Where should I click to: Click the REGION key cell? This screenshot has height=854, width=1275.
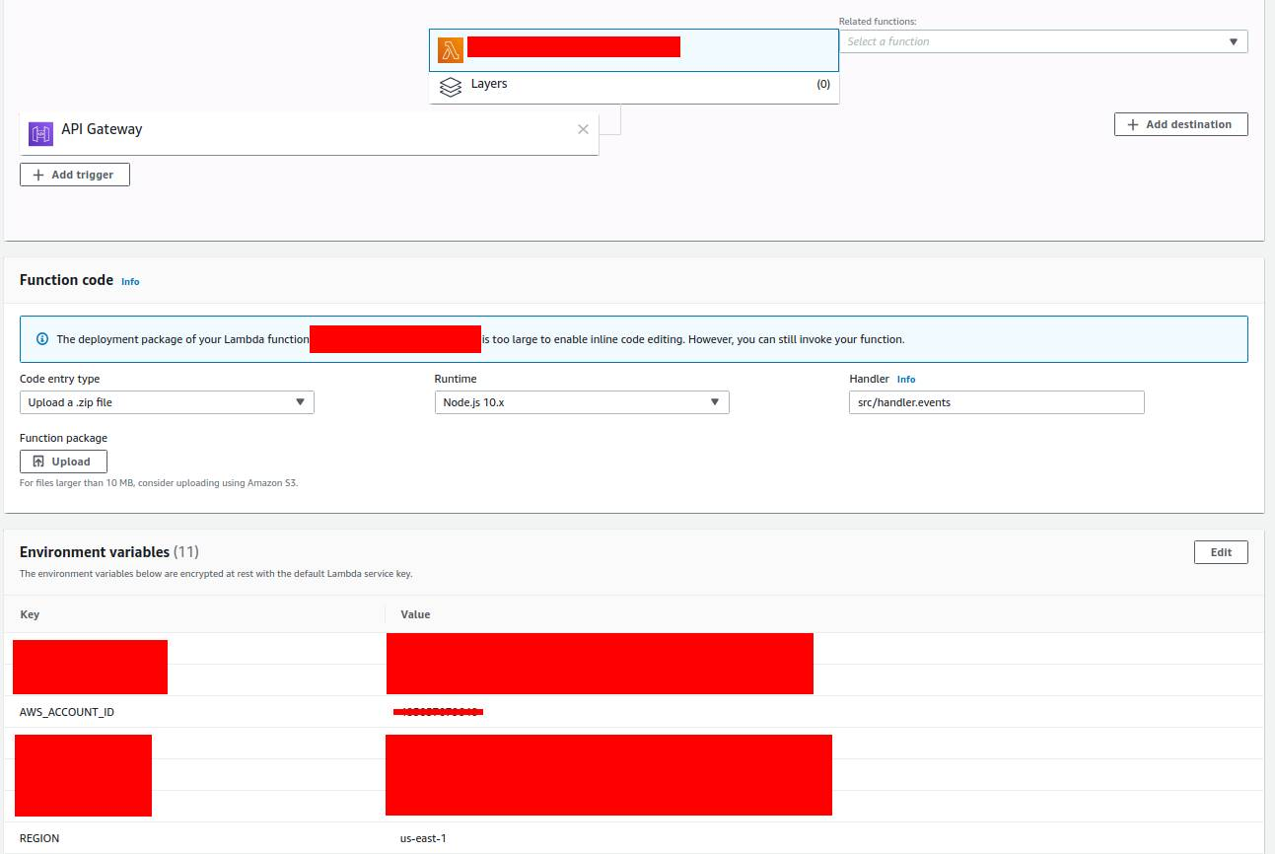click(39, 838)
